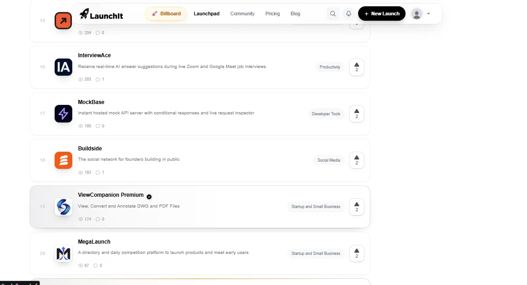Click the eye icon beside 204 views
Screen dimensions: 527x285
[x=81, y=33]
